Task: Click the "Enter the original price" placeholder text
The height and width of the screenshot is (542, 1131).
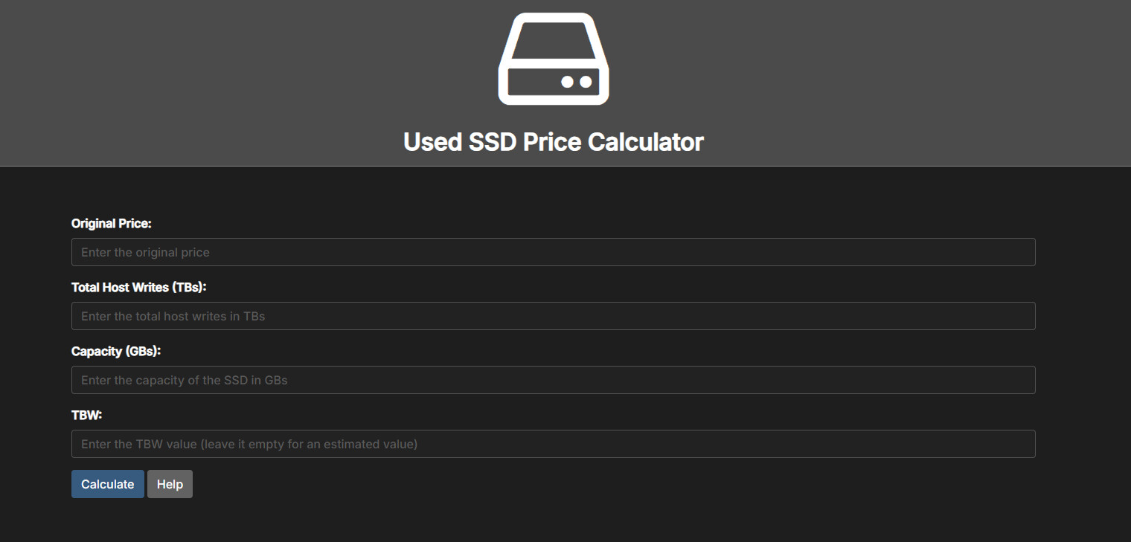Action: coord(145,252)
